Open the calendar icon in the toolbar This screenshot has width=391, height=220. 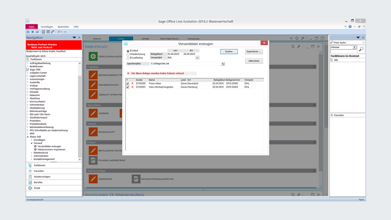pos(48,32)
